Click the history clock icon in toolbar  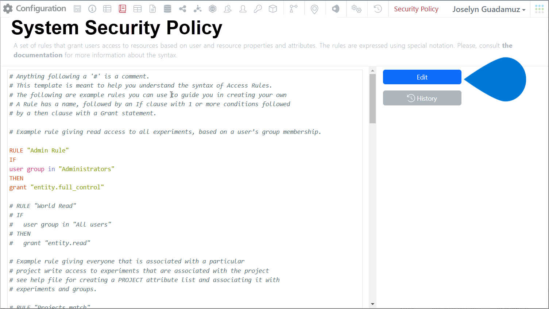click(x=378, y=9)
